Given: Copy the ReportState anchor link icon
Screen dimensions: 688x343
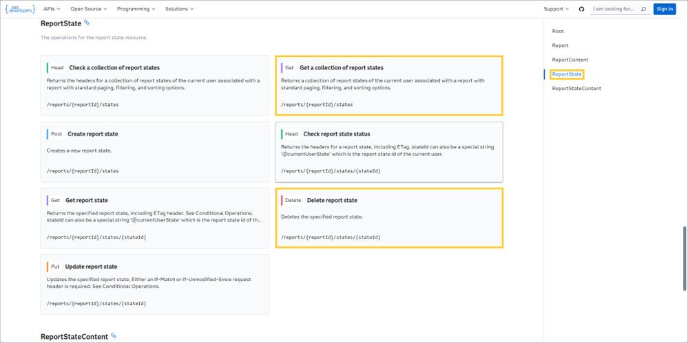Looking at the screenshot, I should 87,23.
